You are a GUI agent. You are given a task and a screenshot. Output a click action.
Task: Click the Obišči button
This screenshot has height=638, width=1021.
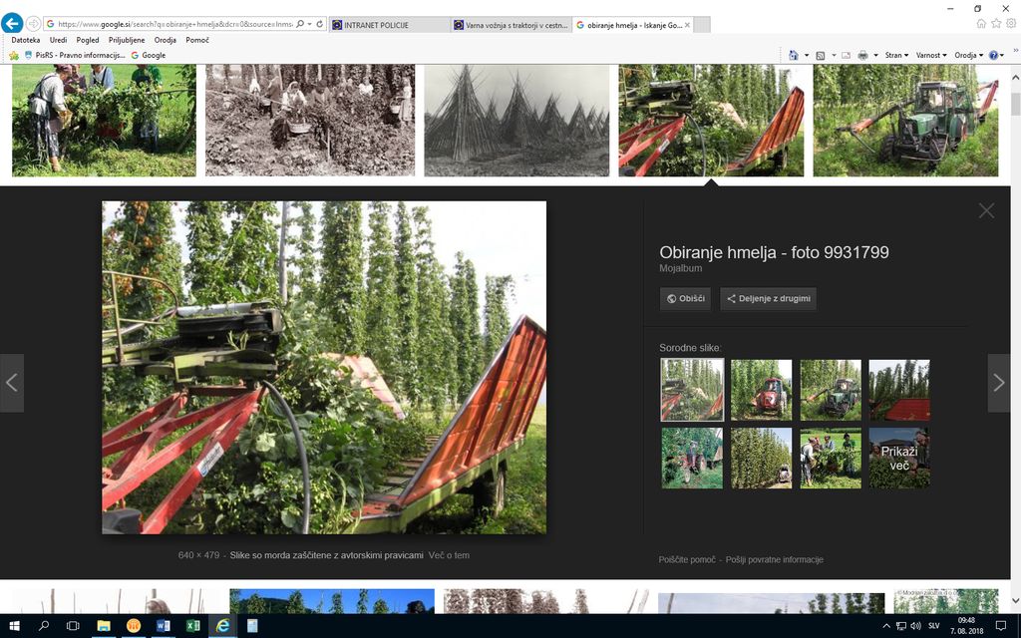click(685, 298)
